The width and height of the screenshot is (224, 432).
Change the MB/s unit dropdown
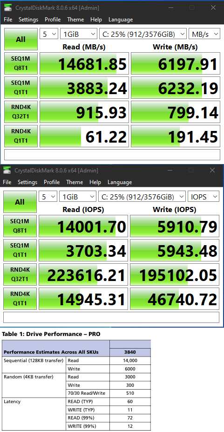(x=204, y=34)
